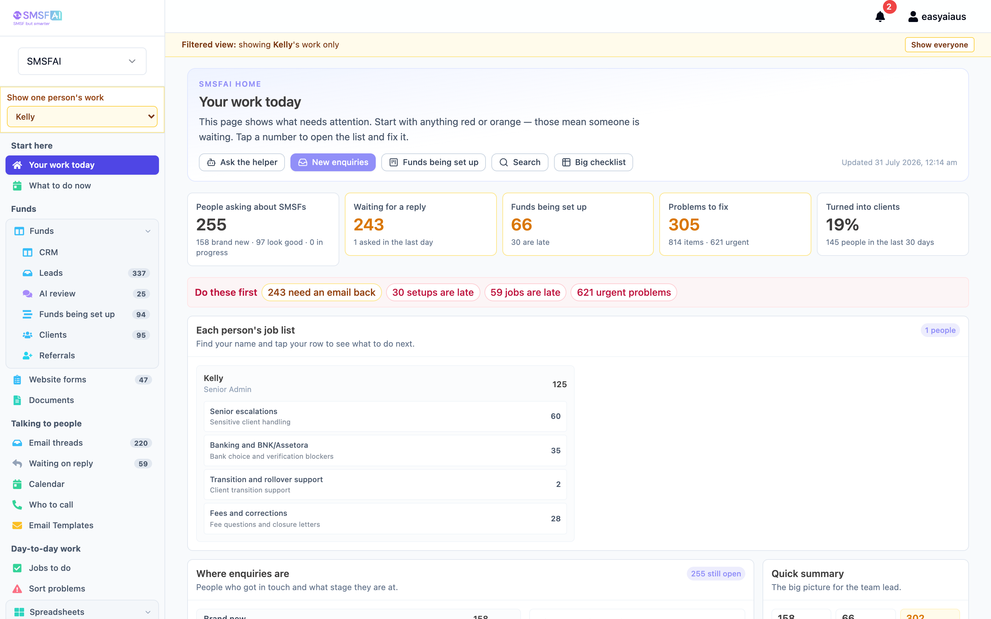Image resolution: width=991 pixels, height=619 pixels.
Task: Open Fees and corrections row
Action: tap(385, 519)
